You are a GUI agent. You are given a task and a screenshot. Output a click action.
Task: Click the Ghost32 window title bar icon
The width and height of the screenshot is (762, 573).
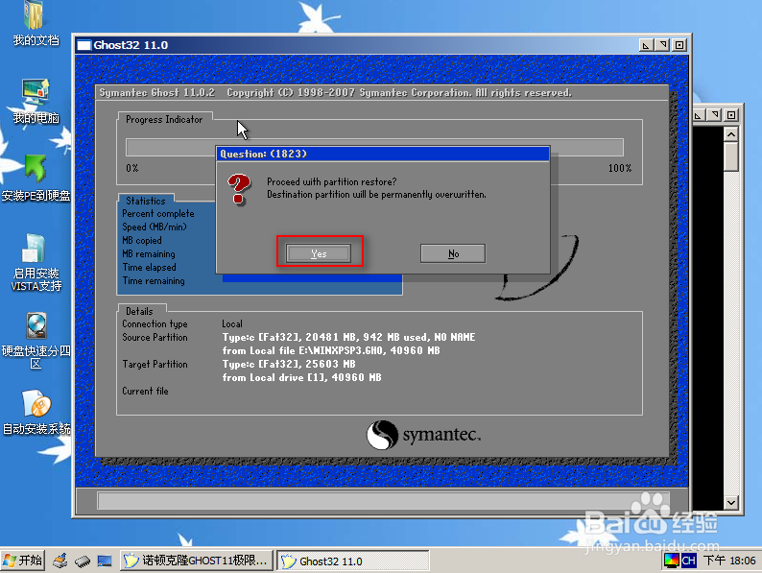[84, 45]
